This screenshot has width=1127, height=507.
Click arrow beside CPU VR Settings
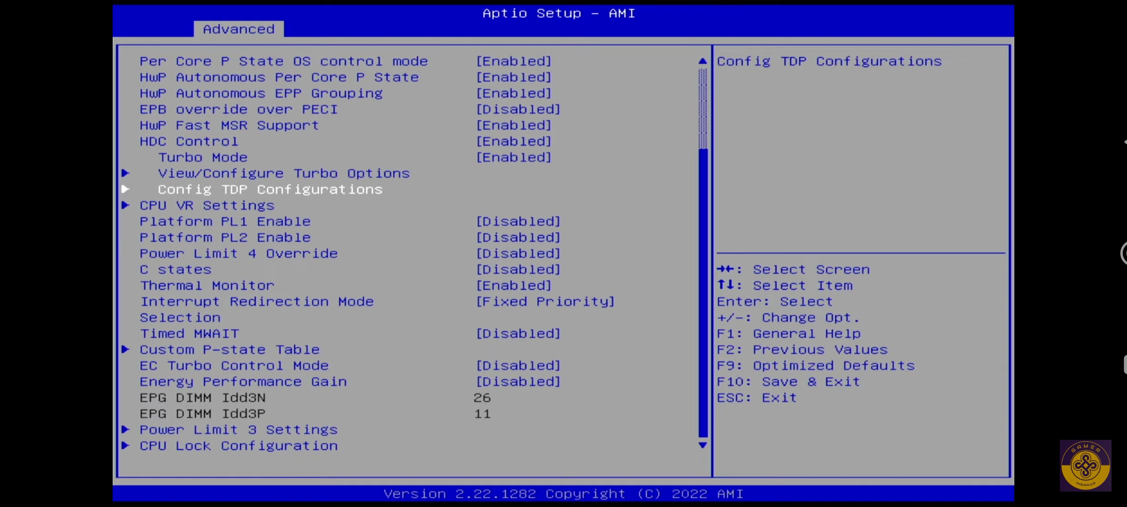coord(125,205)
